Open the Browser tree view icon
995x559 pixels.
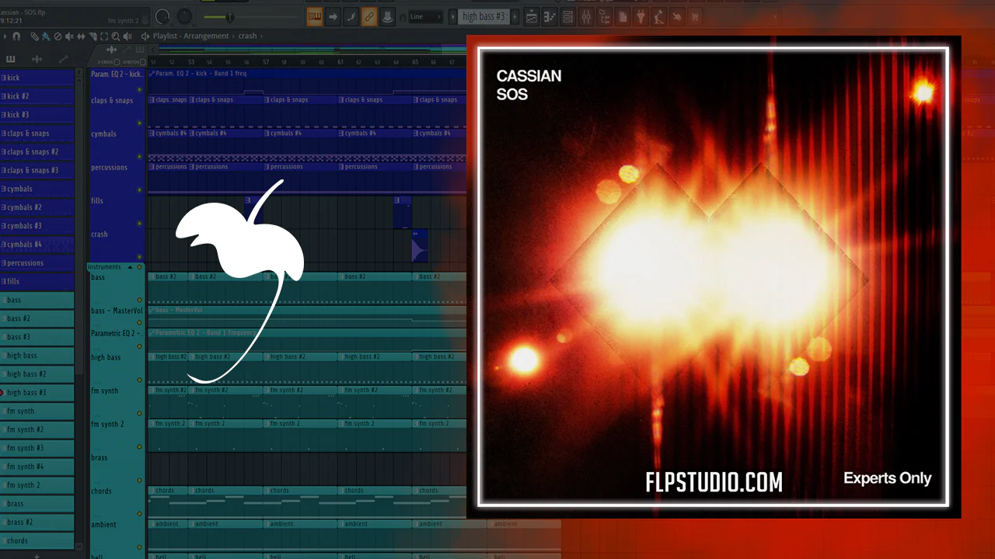point(604,16)
